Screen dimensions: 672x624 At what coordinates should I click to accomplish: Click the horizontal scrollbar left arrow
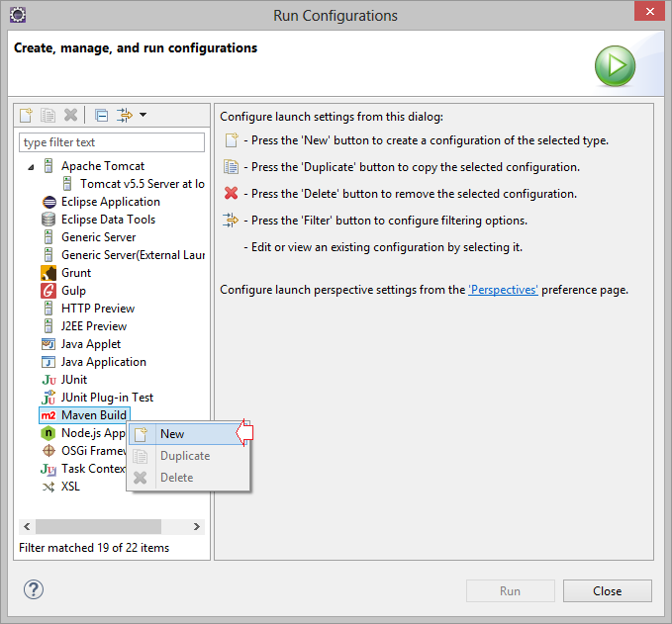(27, 526)
